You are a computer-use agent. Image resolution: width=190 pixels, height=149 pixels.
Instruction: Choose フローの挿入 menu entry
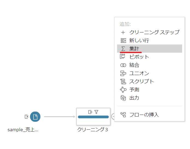click(144, 115)
